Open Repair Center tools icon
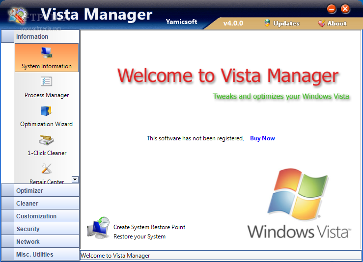The image size is (363, 262). [x=47, y=169]
